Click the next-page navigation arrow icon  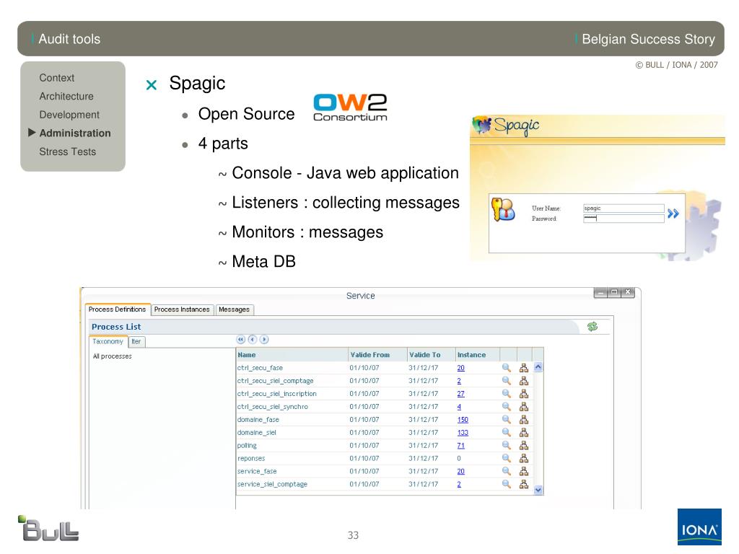[x=264, y=339]
